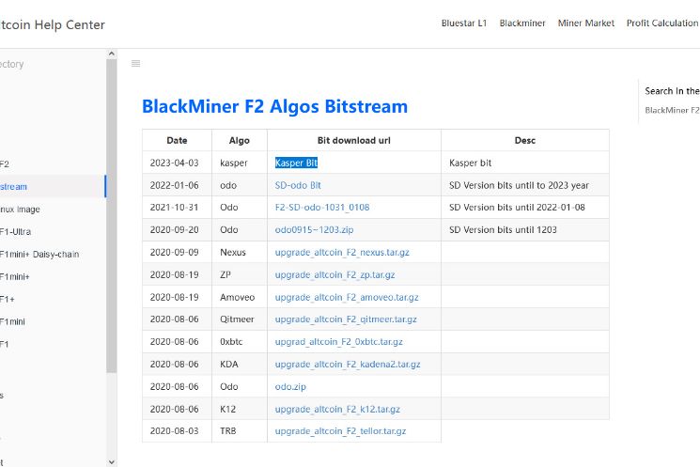700x467 pixels.
Task: Click the Help Center site title
Action: click(x=53, y=24)
